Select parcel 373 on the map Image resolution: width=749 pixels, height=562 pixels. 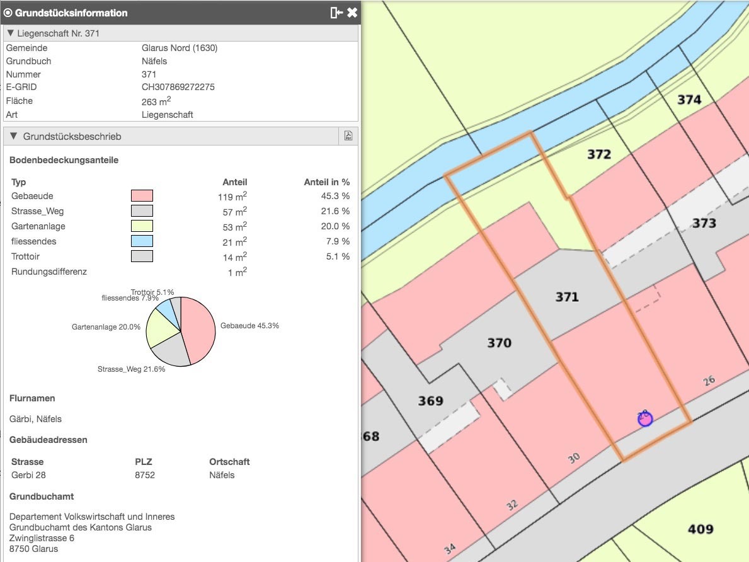point(704,223)
